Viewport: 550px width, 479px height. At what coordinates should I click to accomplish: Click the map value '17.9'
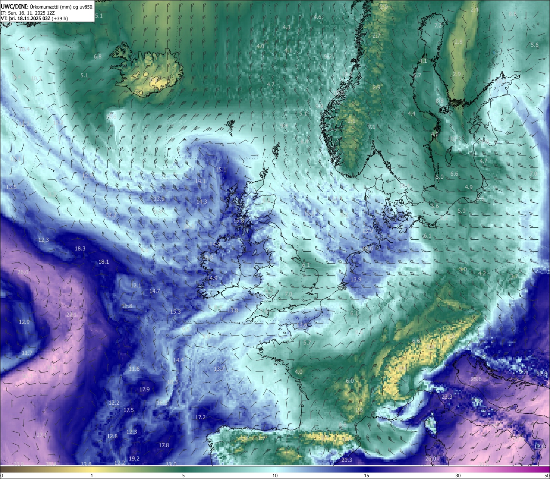click(144, 389)
